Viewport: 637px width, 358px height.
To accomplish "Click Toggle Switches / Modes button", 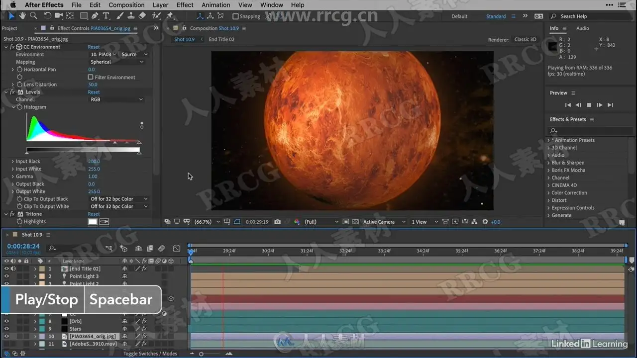I will (x=150, y=354).
